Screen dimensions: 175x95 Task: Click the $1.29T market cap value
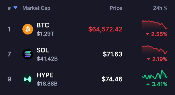(x=45, y=34)
